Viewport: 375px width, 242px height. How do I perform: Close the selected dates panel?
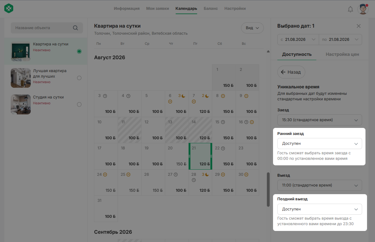[x=358, y=26]
